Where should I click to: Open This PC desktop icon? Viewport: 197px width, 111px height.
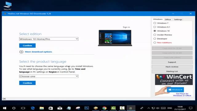pyautogui.click(x=7, y=6)
